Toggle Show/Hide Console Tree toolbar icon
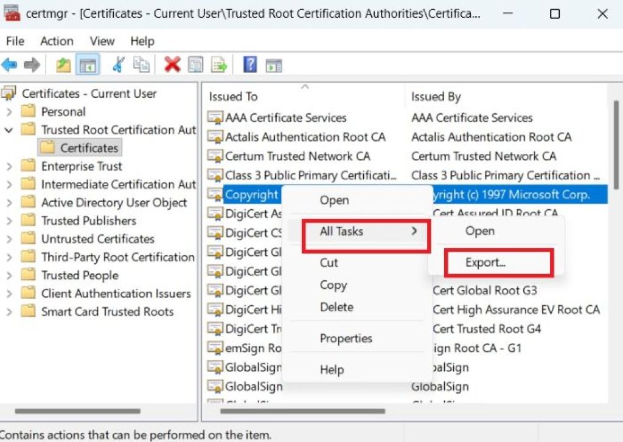The height and width of the screenshot is (442, 623). click(x=88, y=64)
